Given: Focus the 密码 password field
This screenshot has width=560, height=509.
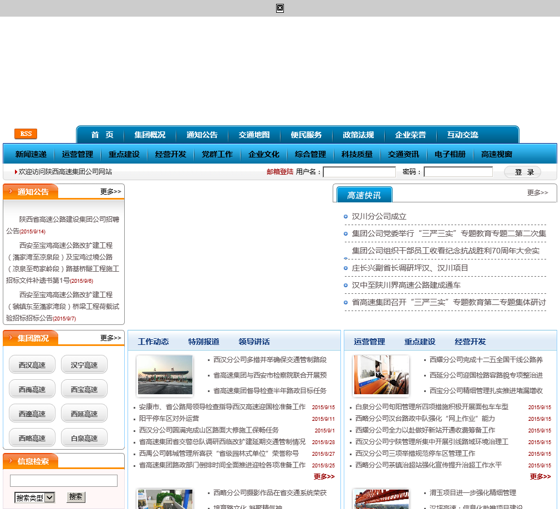Looking at the screenshot, I should click(458, 172).
